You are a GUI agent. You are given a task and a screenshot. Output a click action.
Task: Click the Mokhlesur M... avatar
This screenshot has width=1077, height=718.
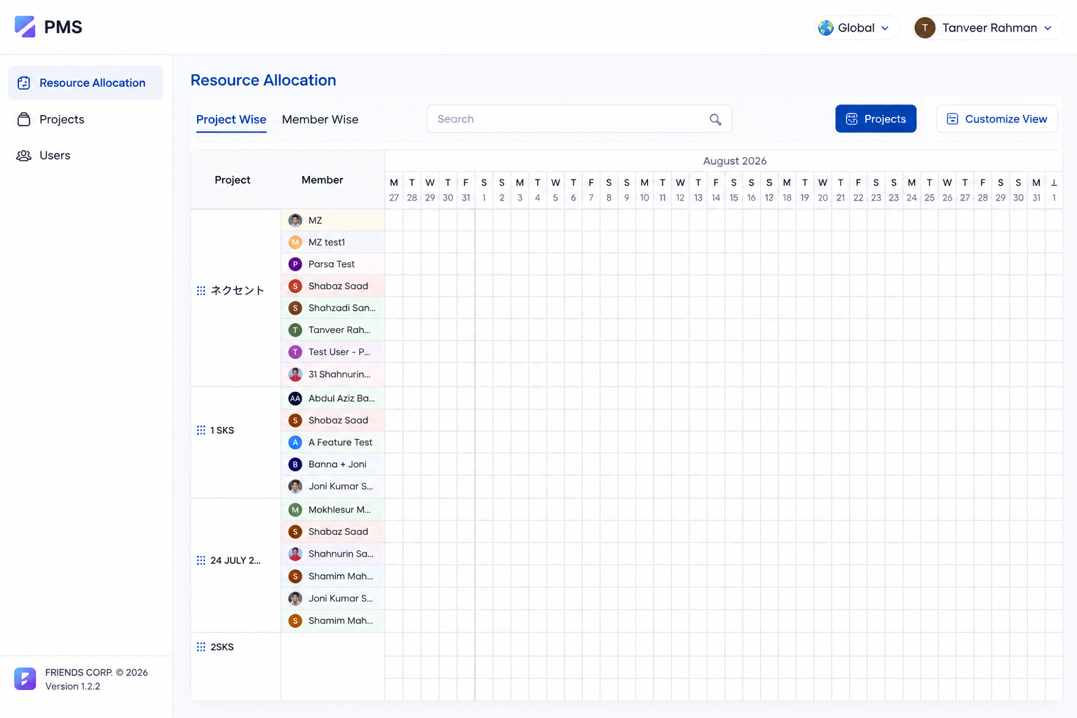[x=295, y=510]
